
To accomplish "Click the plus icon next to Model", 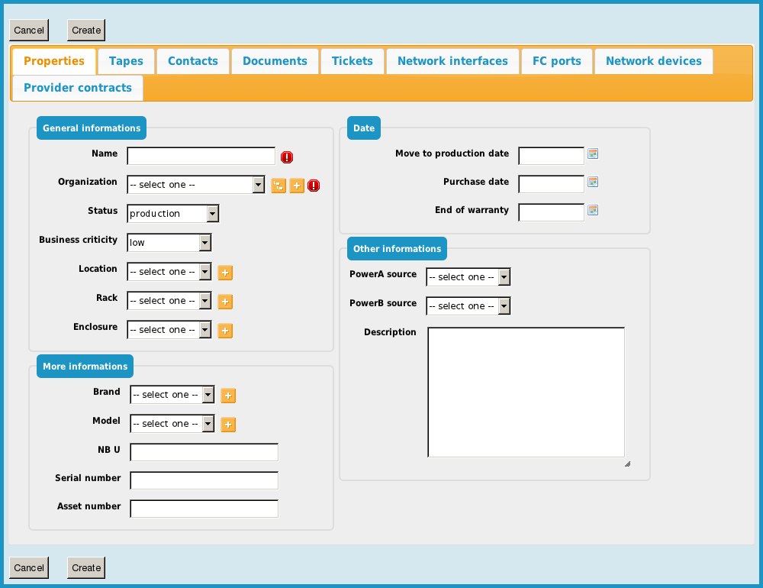I will coord(228,425).
